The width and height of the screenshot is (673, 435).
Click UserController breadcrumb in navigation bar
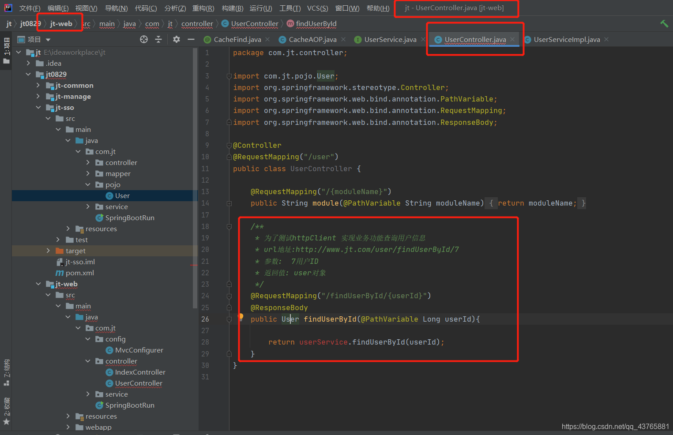(250, 23)
